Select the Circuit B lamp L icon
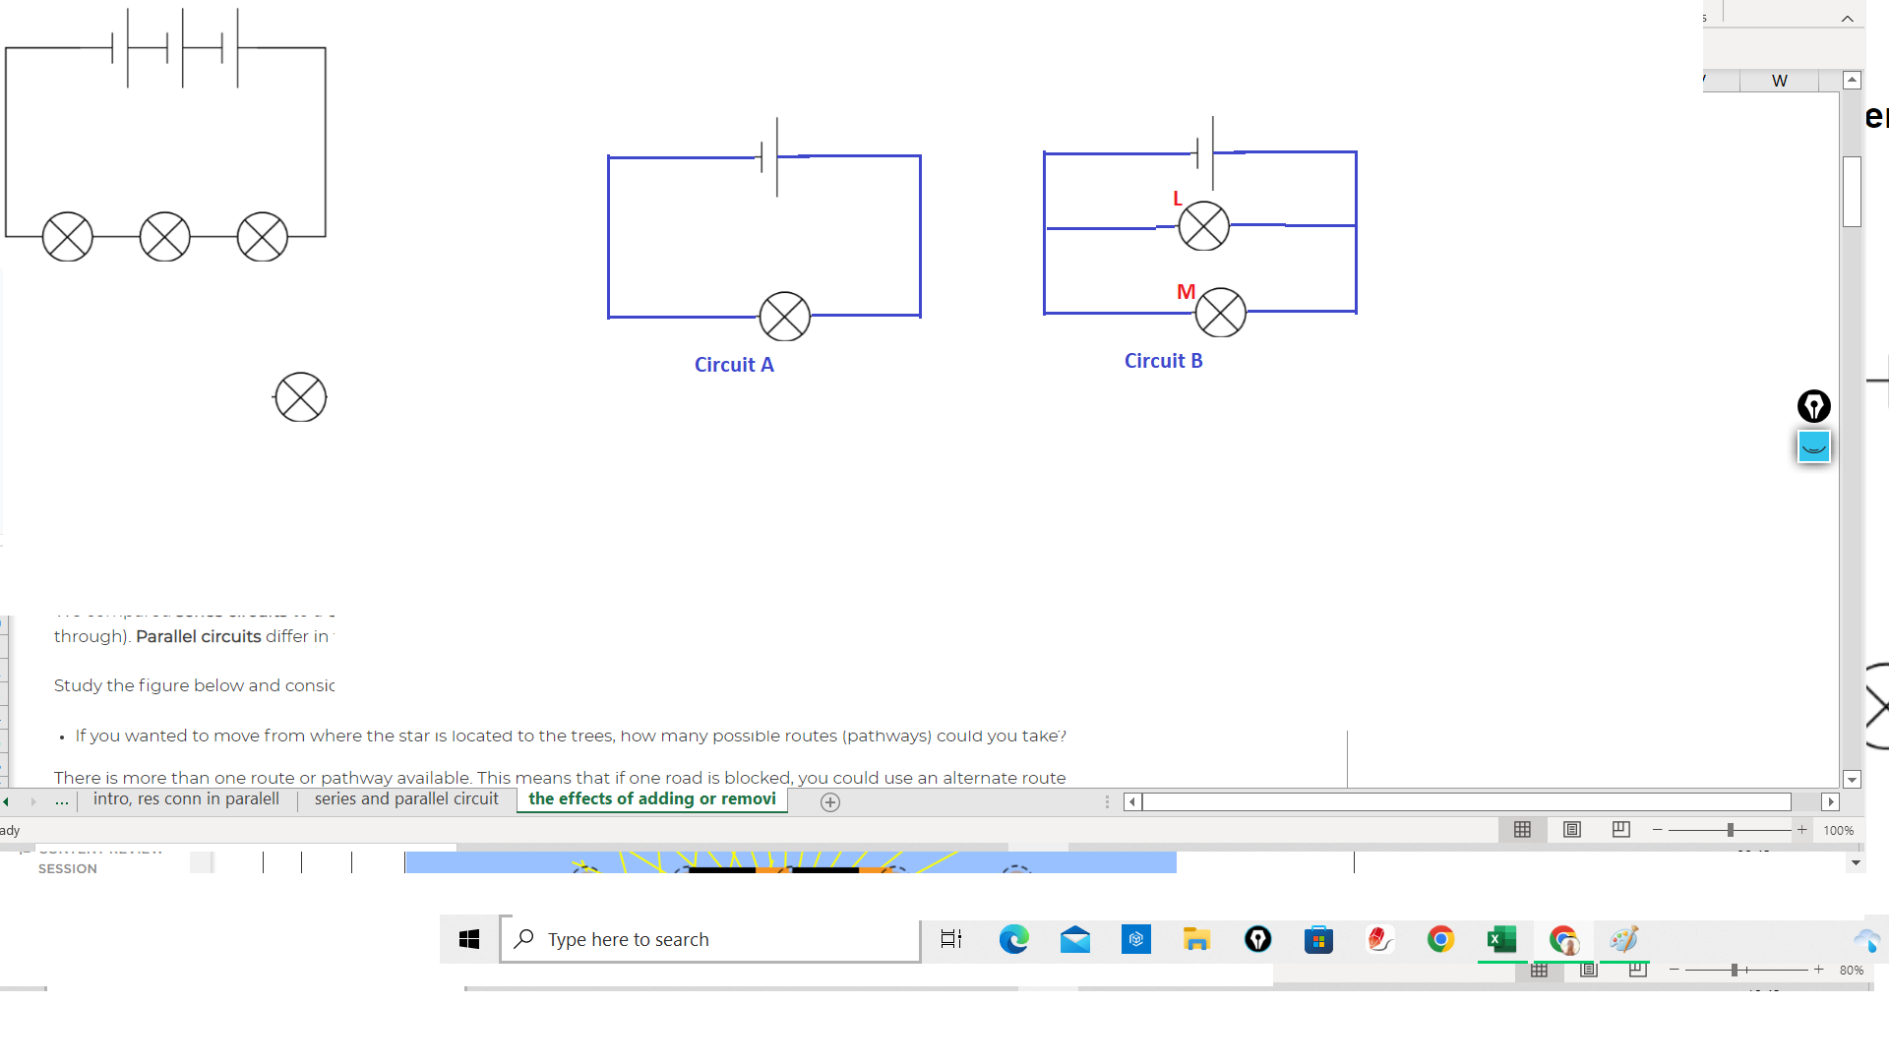Screen dimensions: 1889x1062 tap(1204, 225)
